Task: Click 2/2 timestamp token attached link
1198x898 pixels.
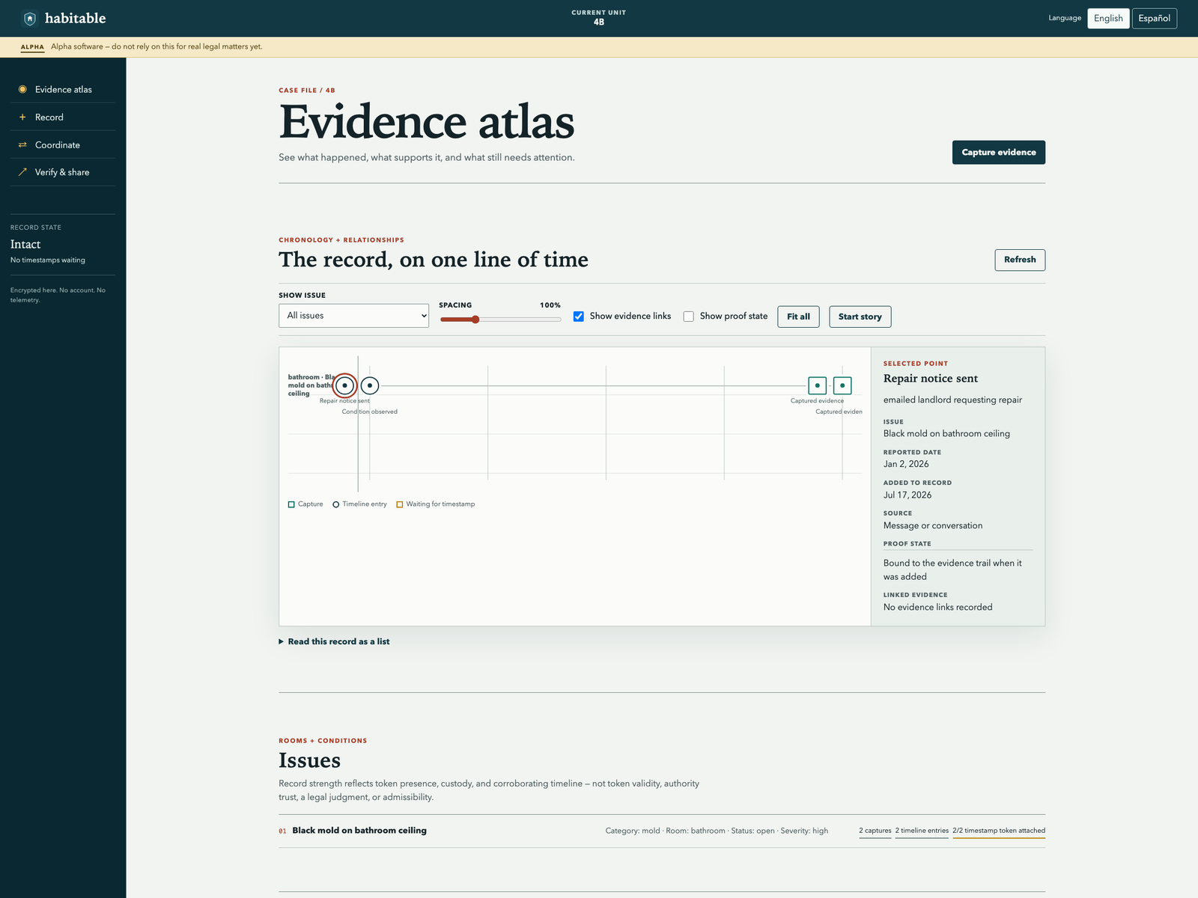Action: [x=999, y=831]
